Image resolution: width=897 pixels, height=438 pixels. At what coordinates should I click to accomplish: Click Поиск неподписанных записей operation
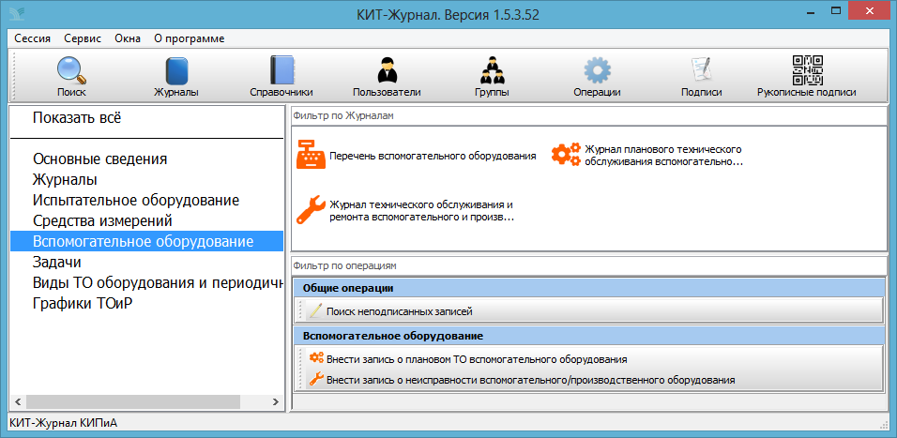(x=400, y=311)
